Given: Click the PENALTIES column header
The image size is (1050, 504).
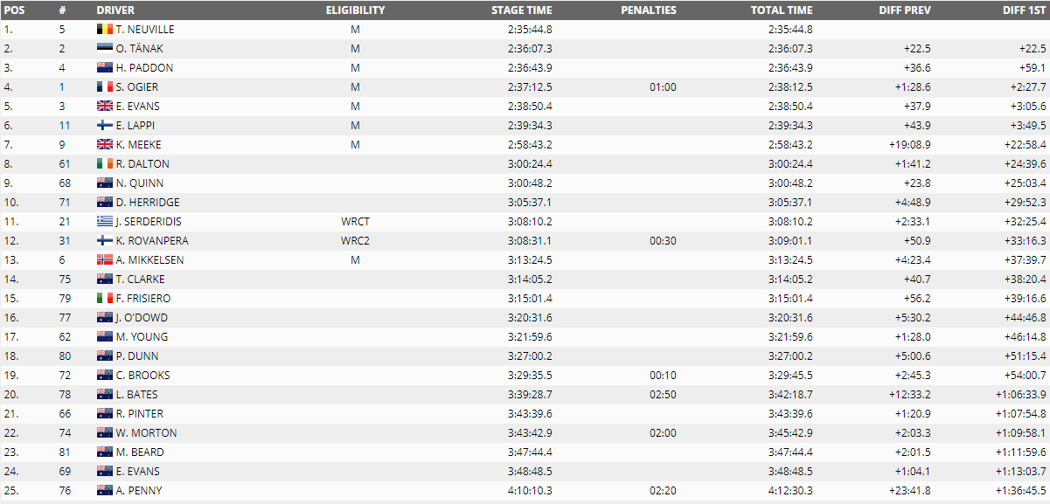Looking at the screenshot, I should pyautogui.click(x=649, y=10).
